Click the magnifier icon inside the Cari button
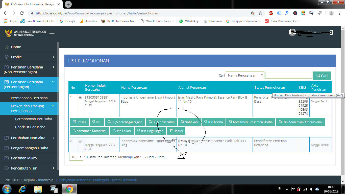 318,75
